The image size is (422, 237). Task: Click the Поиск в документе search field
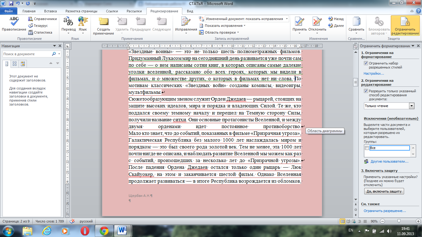point(27,54)
